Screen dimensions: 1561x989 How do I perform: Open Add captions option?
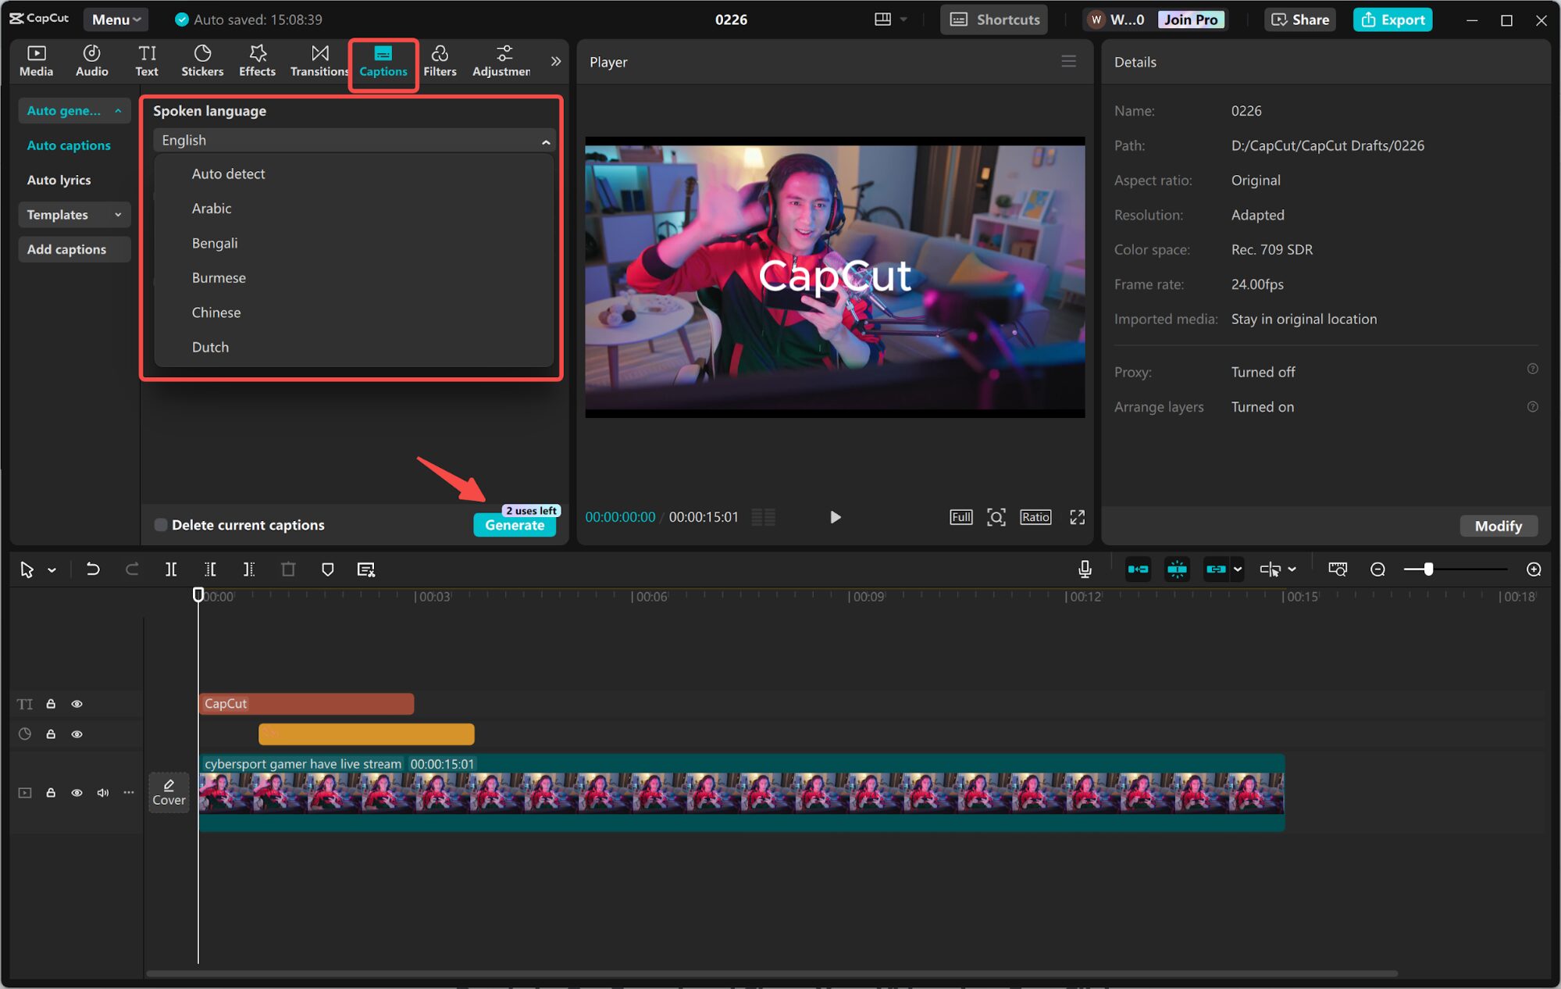74,249
